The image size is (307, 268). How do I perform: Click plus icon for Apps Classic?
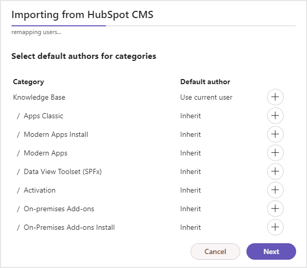[x=275, y=116]
